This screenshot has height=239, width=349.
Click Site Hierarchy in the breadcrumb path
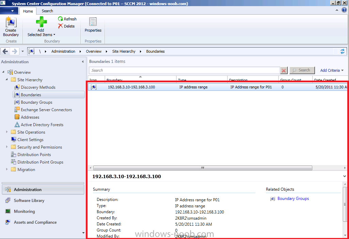click(x=124, y=51)
